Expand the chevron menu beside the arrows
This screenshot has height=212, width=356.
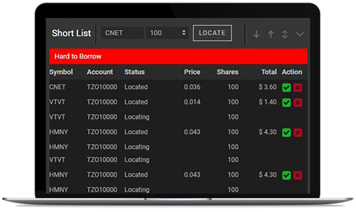pos(300,34)
